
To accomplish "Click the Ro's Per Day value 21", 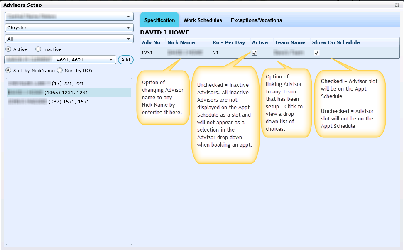I will [x=216, y=53].
